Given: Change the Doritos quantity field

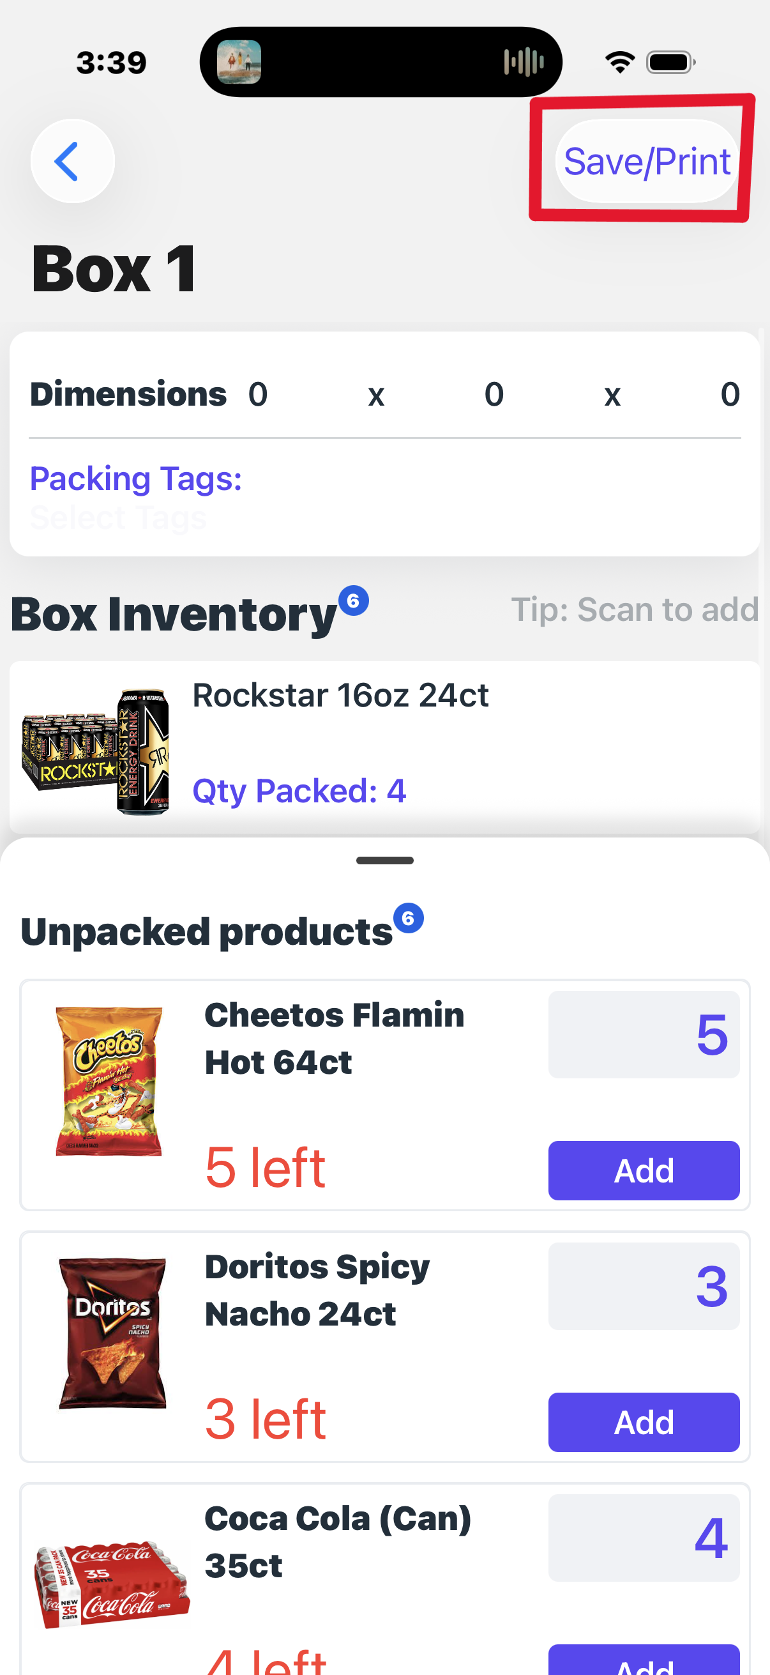Looking at the screenshot, I should tap(644, 1286).
